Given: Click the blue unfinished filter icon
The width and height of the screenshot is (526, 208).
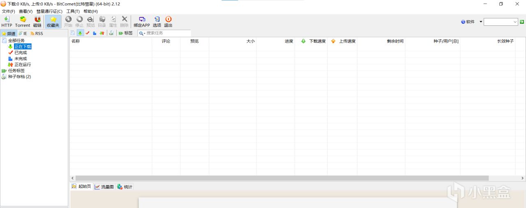Looking at the screenshot, I should [x=95, y=33].
